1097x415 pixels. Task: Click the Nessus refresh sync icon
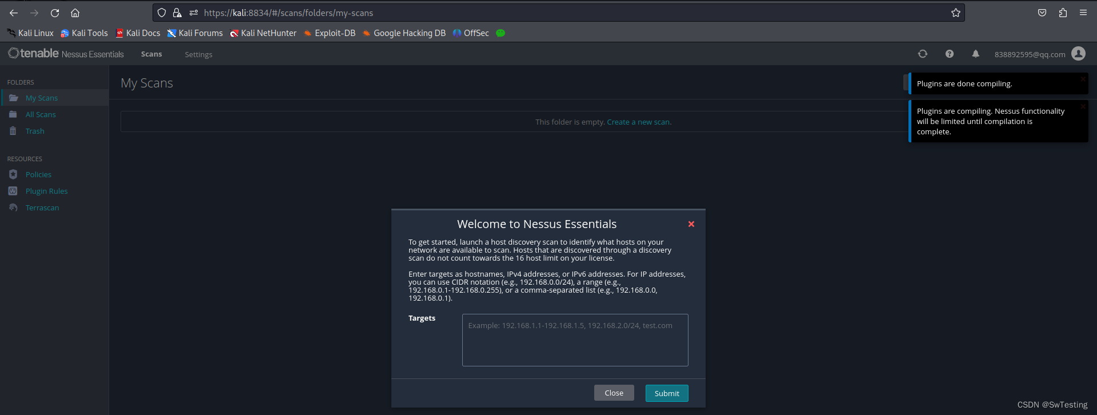(x=923, y=54)
